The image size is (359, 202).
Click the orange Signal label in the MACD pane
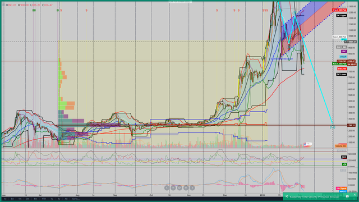343,189
